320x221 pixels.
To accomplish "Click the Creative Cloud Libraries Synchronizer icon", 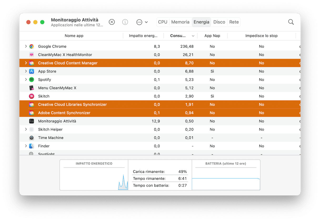I will pos(32,105).
